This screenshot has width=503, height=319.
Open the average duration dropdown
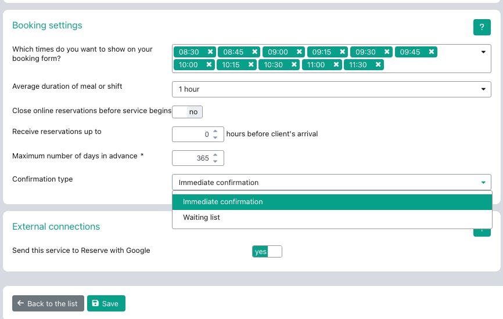(x=332, y=89)
